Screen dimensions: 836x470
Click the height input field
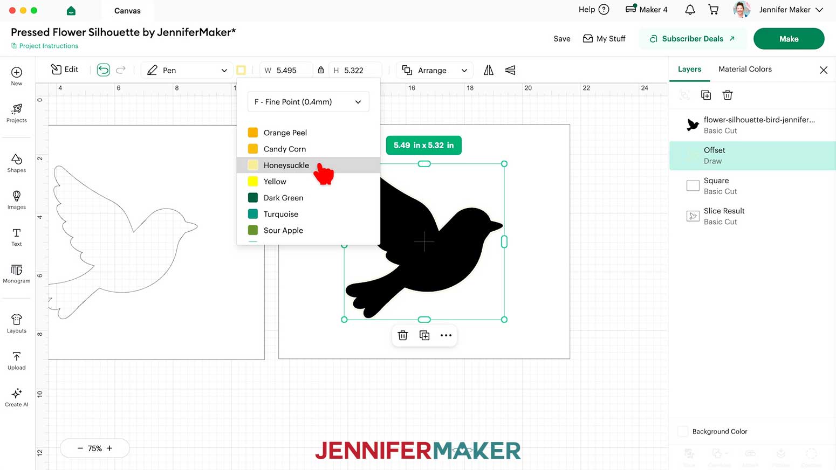[x=355, y=70]
